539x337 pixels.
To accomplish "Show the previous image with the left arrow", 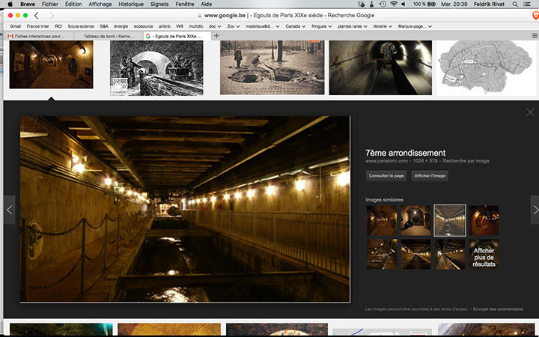I will click(10, 210).
